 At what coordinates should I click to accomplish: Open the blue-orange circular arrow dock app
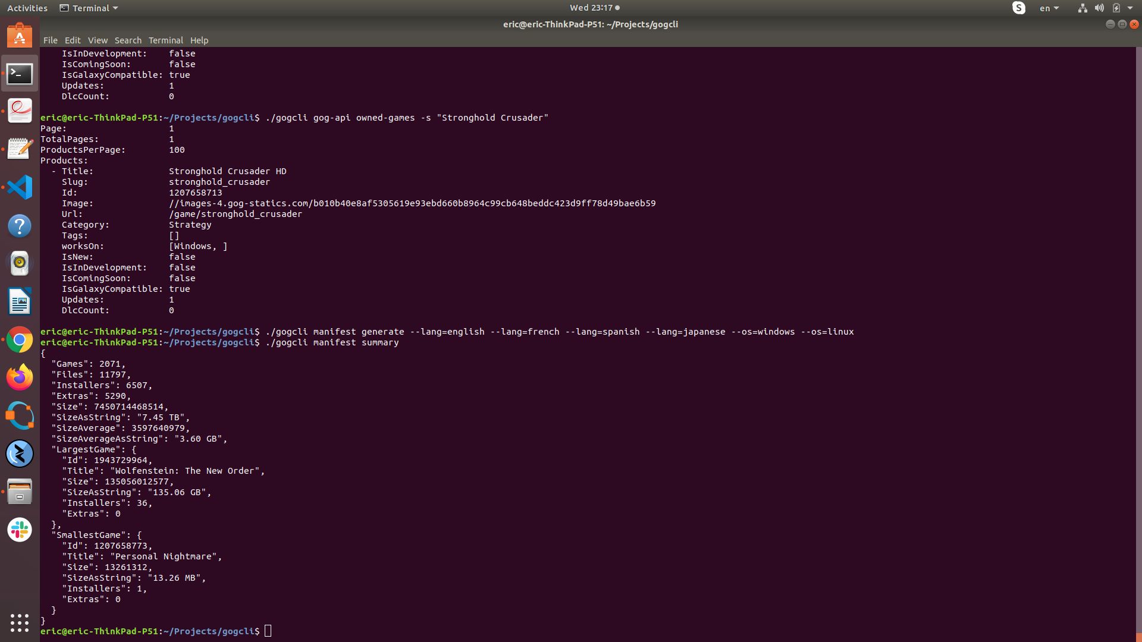click(20, 416)
